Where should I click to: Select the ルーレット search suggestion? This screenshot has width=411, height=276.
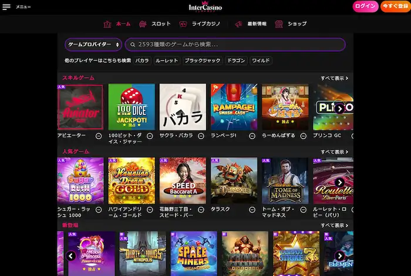point(167,60)
